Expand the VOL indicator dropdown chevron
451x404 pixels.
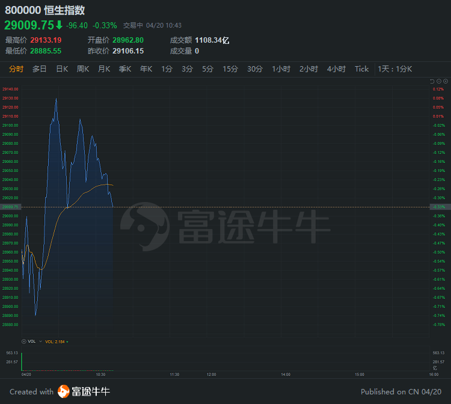(40, 341)
